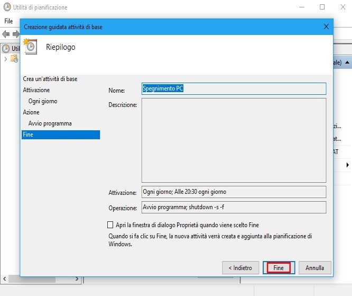Cancel the wizard with Annulla

(314, 268)
